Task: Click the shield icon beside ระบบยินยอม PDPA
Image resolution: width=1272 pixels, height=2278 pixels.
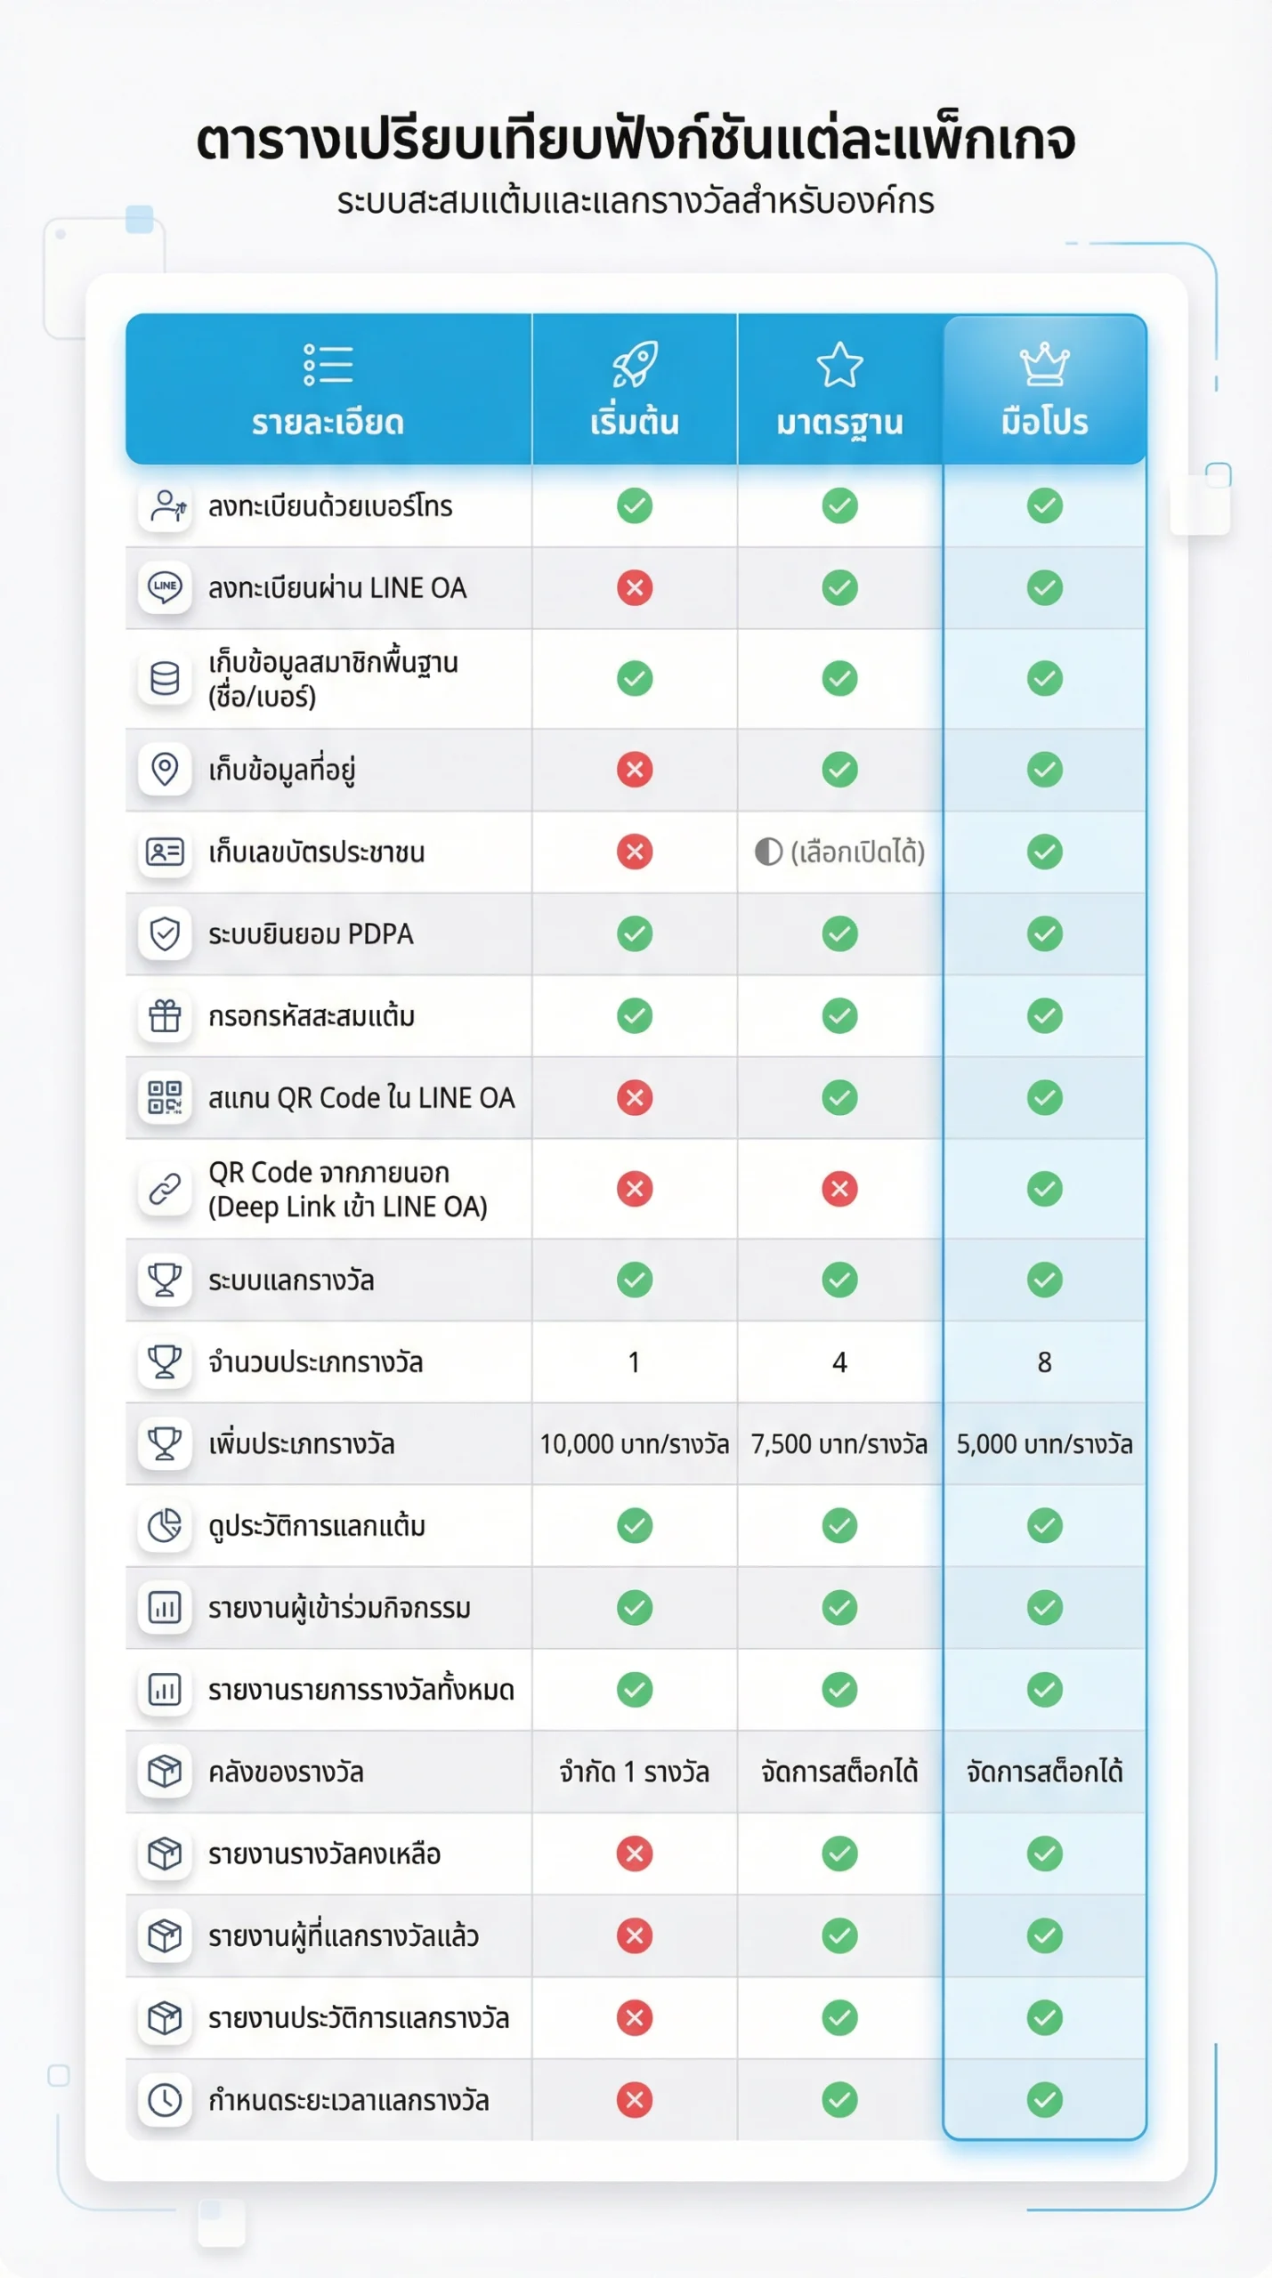Action: pos(165,933)
